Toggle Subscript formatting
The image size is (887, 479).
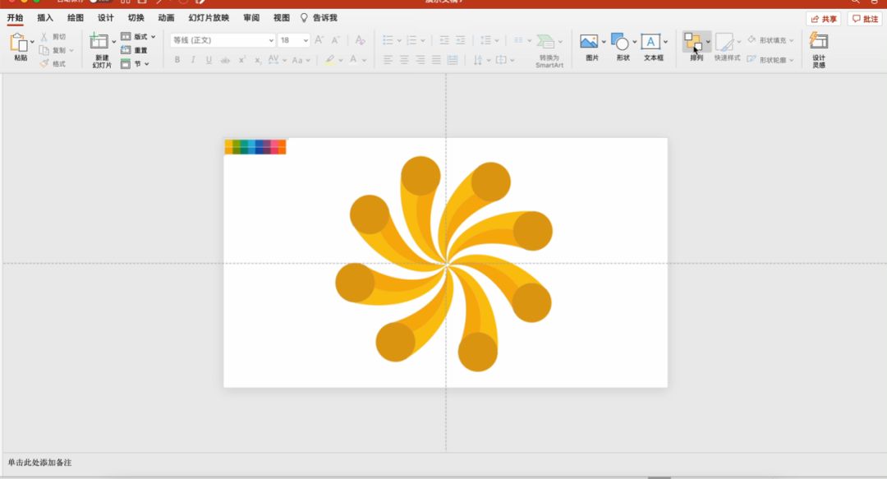coord(258,59)
